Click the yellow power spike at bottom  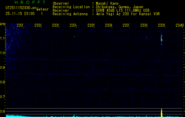[x=161, y=112]
